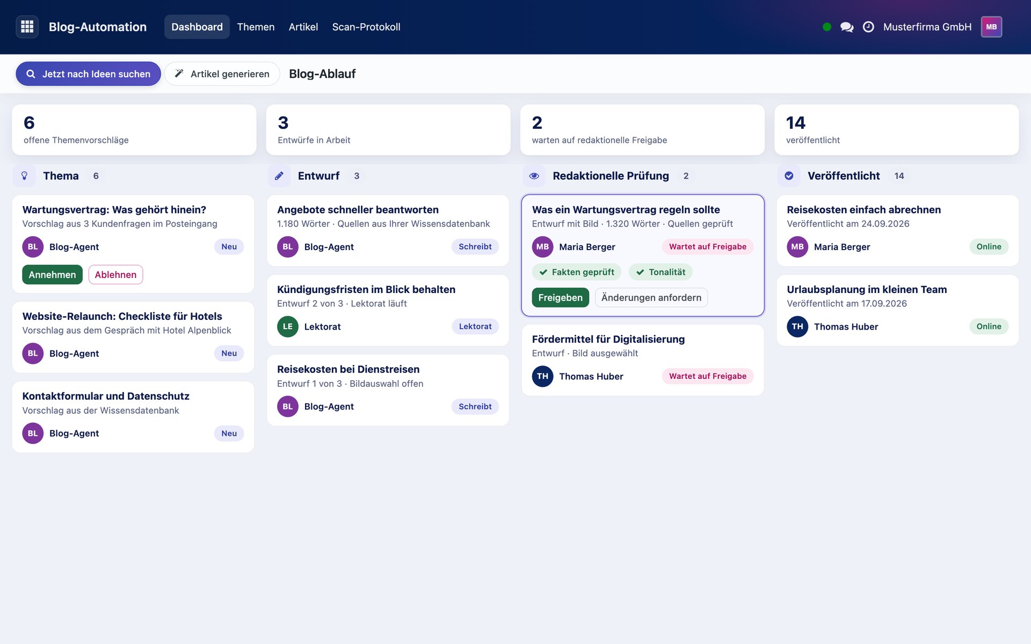
Task: Click the eye icon beside Redaktionelle Prüfung
Action: [534, 176]
